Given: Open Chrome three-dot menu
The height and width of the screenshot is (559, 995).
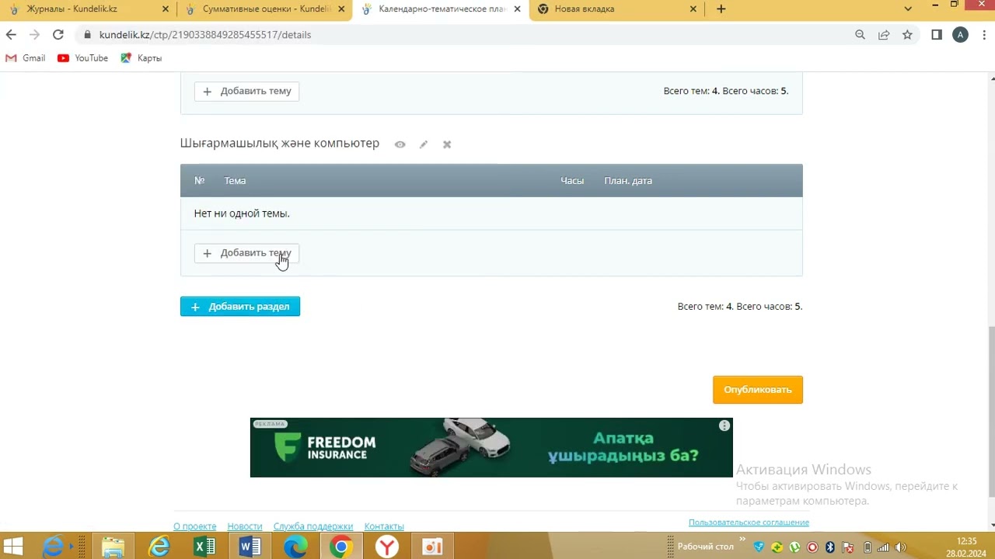Looking at the screenshot, I should point(984,35).
